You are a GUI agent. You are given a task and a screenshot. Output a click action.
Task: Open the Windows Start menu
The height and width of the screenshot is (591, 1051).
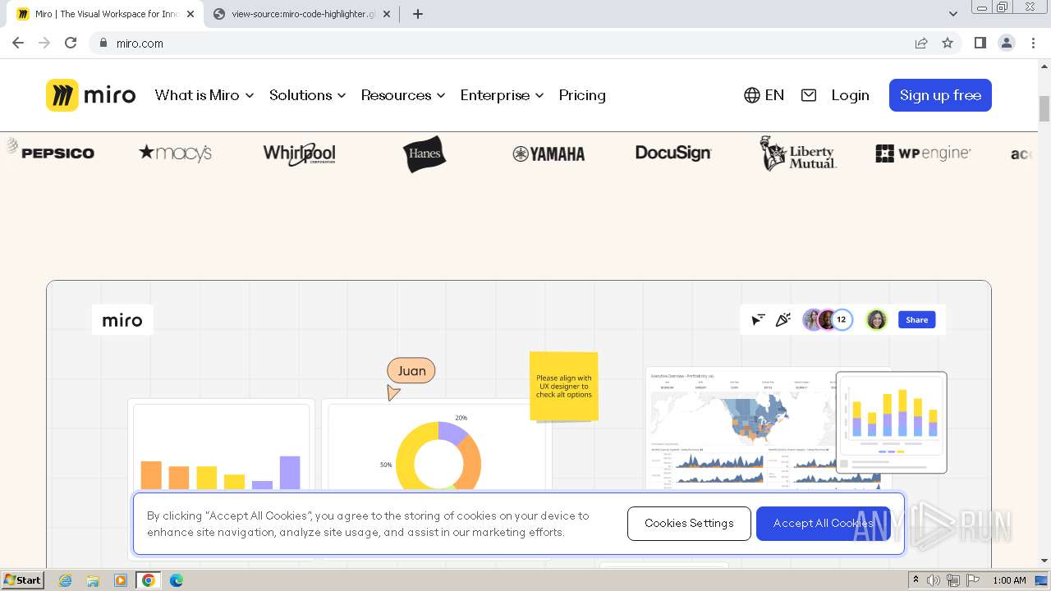(x=23, y=580)
